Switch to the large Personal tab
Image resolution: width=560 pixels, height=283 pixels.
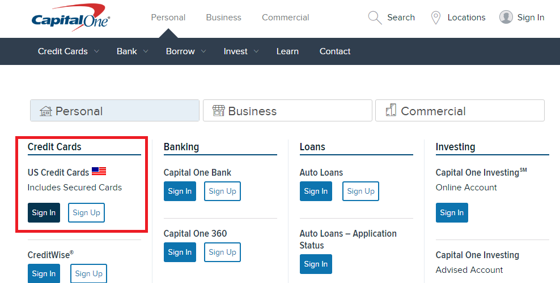click(114, 111)
